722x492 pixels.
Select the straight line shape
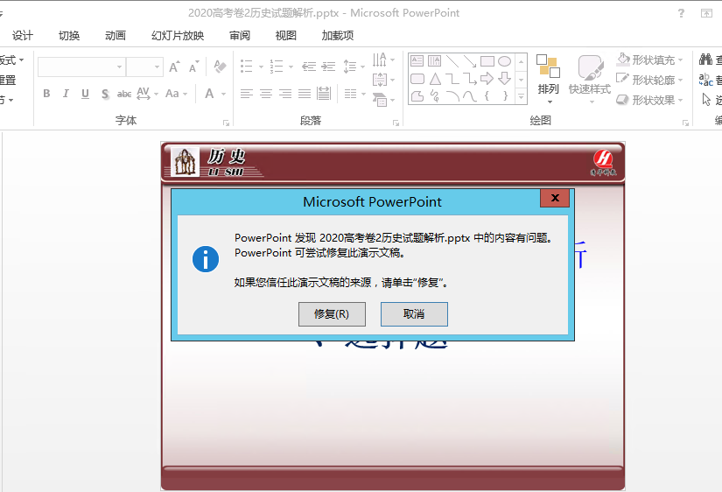click(452, 60)
